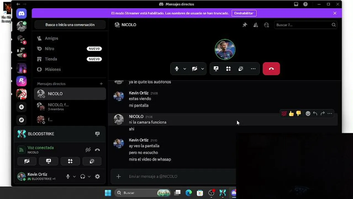Expand camera options in call controls
Screen dimensions: 353x199
(202, 69)
